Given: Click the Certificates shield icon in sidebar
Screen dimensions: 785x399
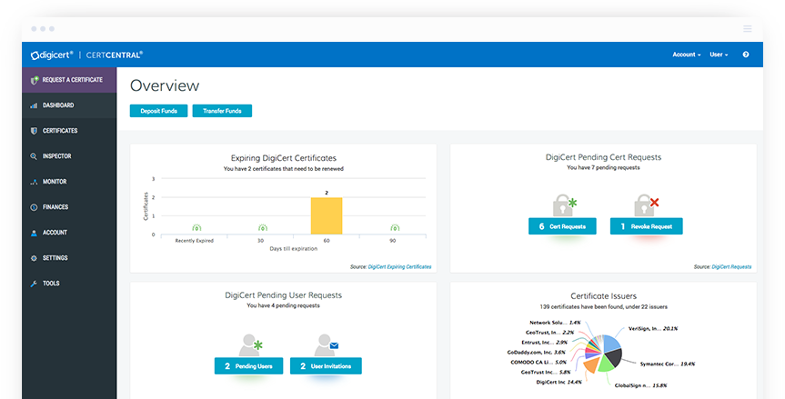Looking at the screenshot, I should click(34, 131).
